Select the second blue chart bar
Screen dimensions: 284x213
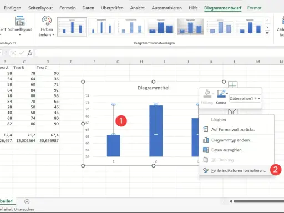click(156, 131)
